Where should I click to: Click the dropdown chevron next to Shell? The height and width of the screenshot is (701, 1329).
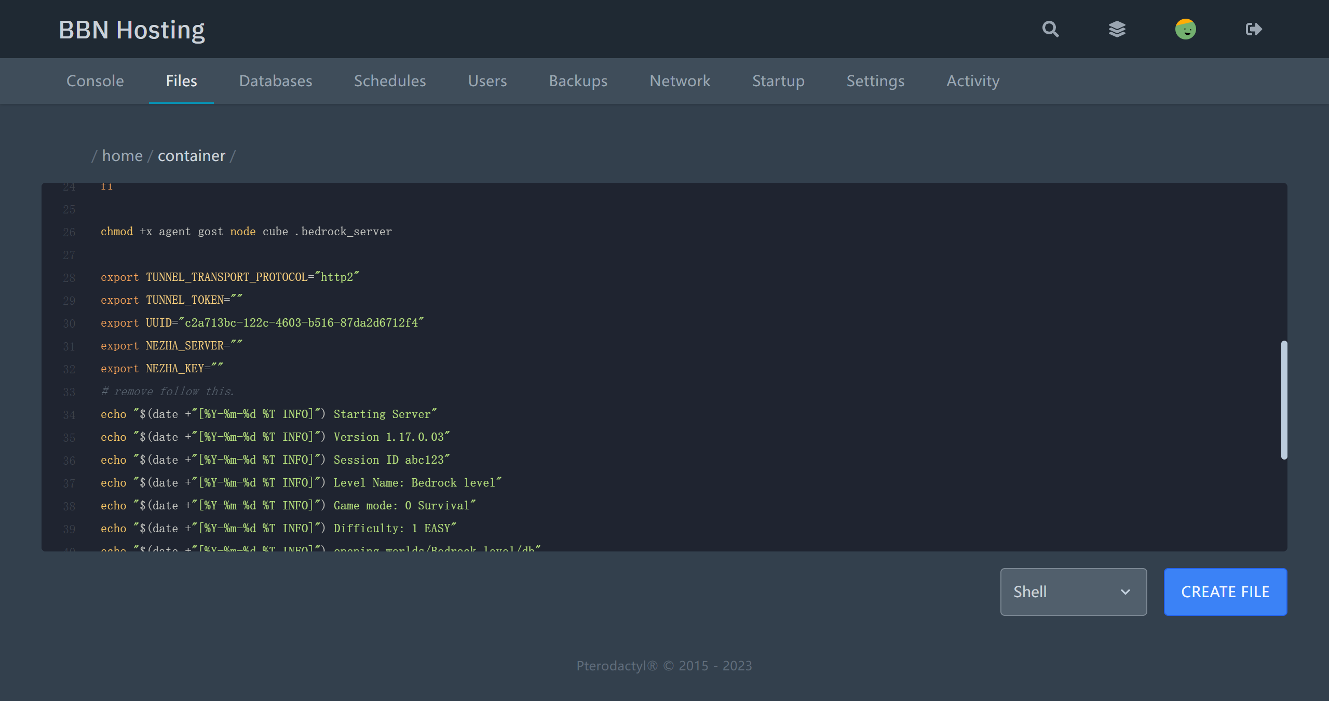pos(1125,592)
